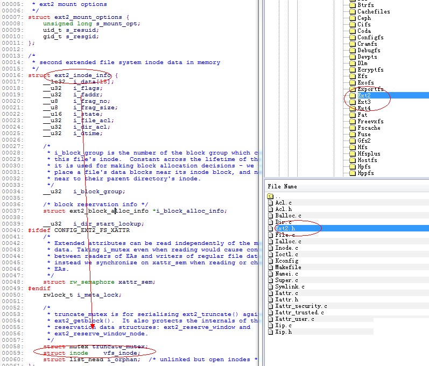Select the Hfsplus folder icon

(353, 153)
